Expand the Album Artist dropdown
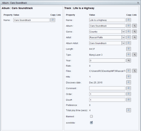141x131 pixels. [123, 43]
